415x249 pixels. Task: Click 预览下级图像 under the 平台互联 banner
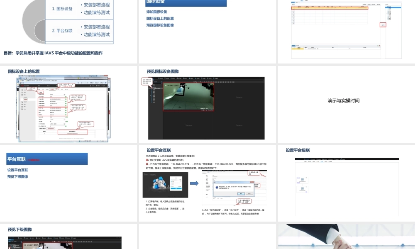18,177
